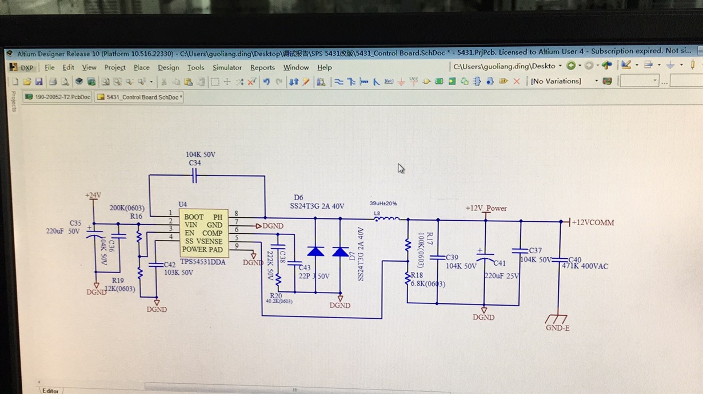This screenshot has height=394, width=703.
Task: Open the Design menu
Action: 168,67
